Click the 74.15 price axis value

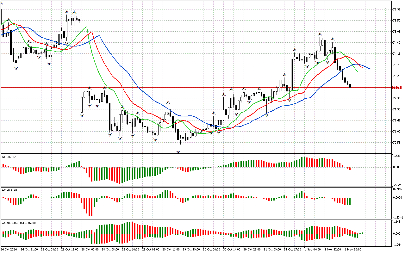(x=396, y=54)
